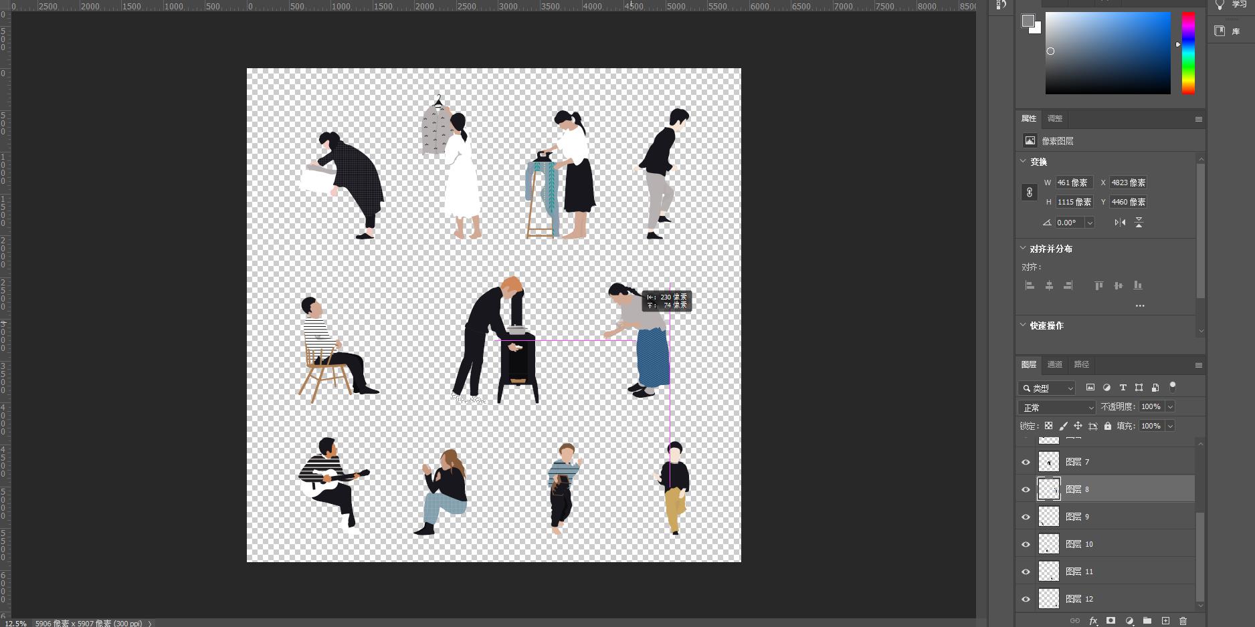Flip horizontally in the transform section
The height and width of the screenshot is (627, 1255).
1120,223
